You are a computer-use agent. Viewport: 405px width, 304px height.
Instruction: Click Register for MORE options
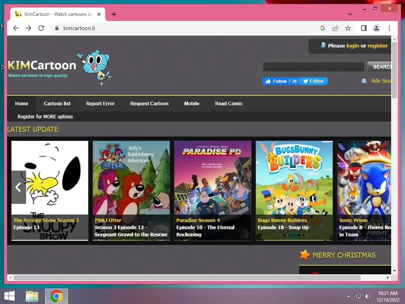tap(45, 117)
